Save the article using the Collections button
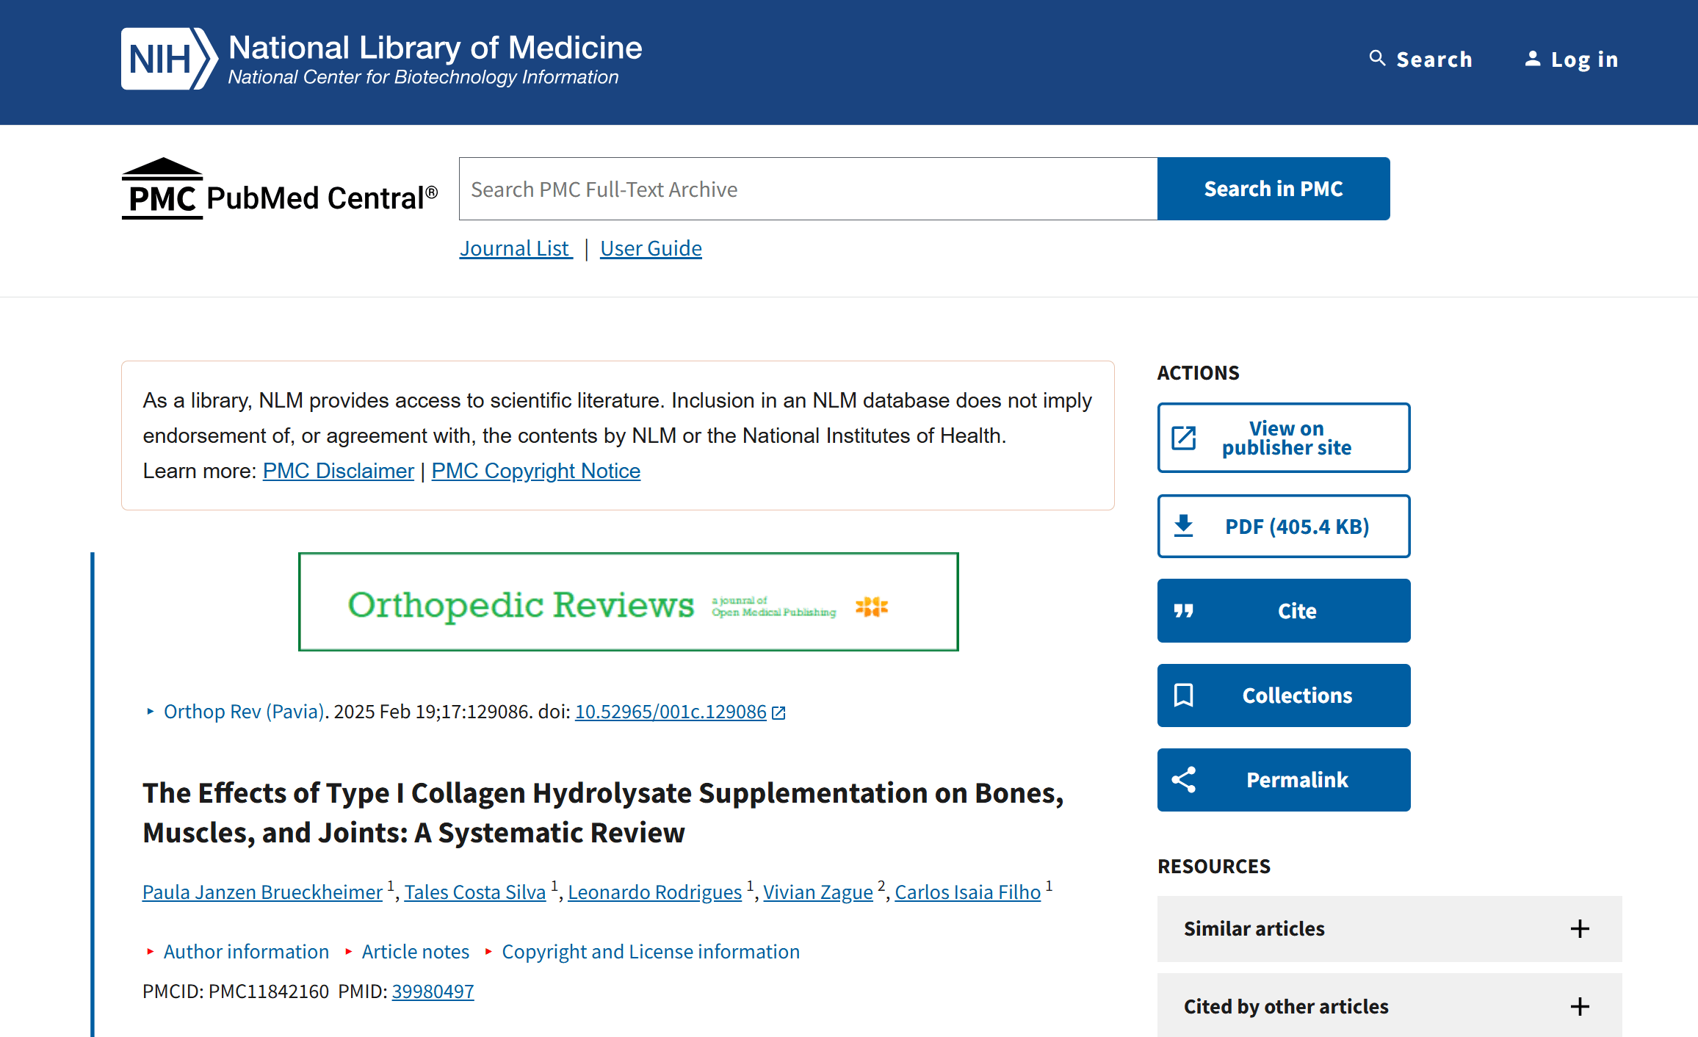 point(1283,695)
